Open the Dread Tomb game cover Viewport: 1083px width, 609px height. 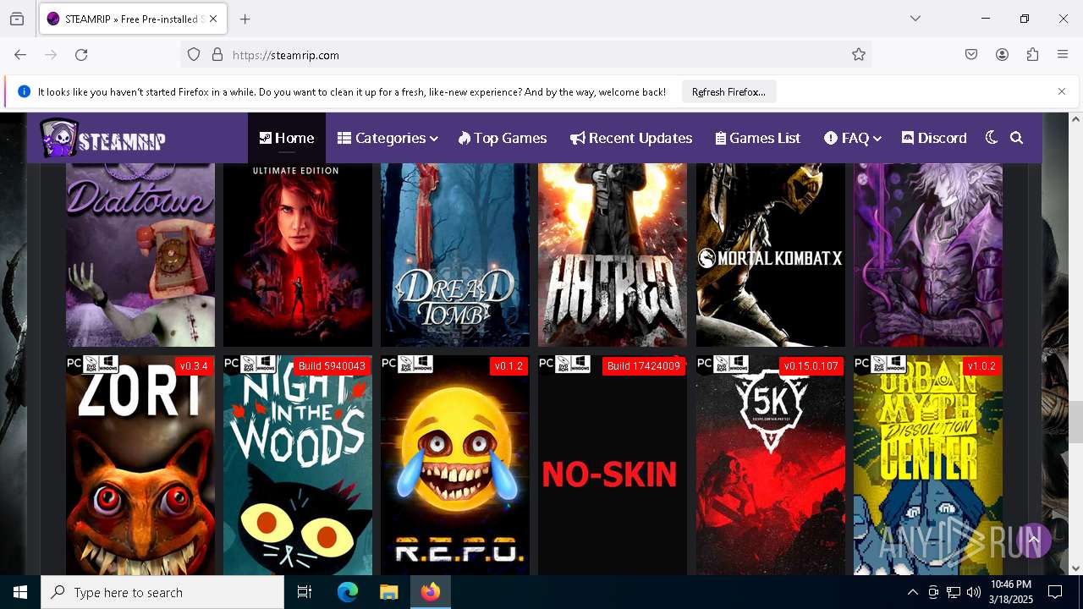tap(455, 255)
